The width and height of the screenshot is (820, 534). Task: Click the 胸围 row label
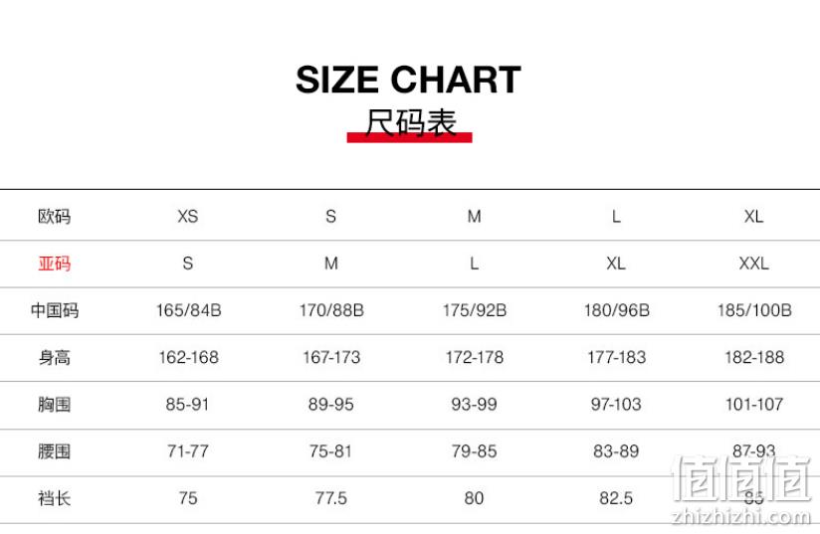point(54,405)
